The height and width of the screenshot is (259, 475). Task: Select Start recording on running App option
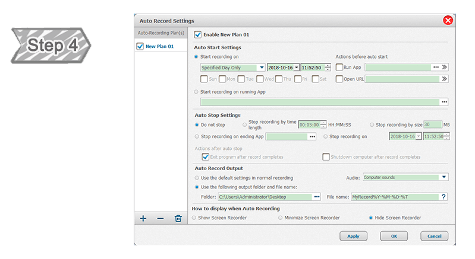[197, 92]
